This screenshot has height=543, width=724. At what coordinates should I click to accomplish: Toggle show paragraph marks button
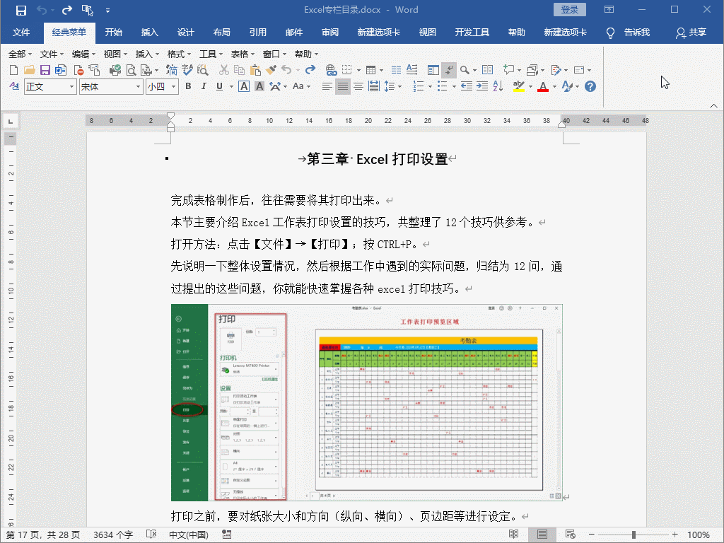(x=449, y=70)
